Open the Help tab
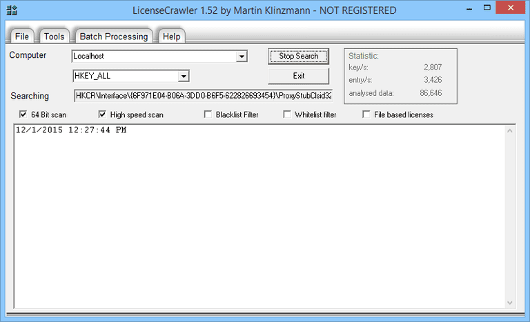530x322 pixels. [171, 36]
